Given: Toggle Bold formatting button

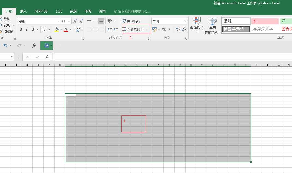Looking at the screenshot, I should tap(21, 29).
